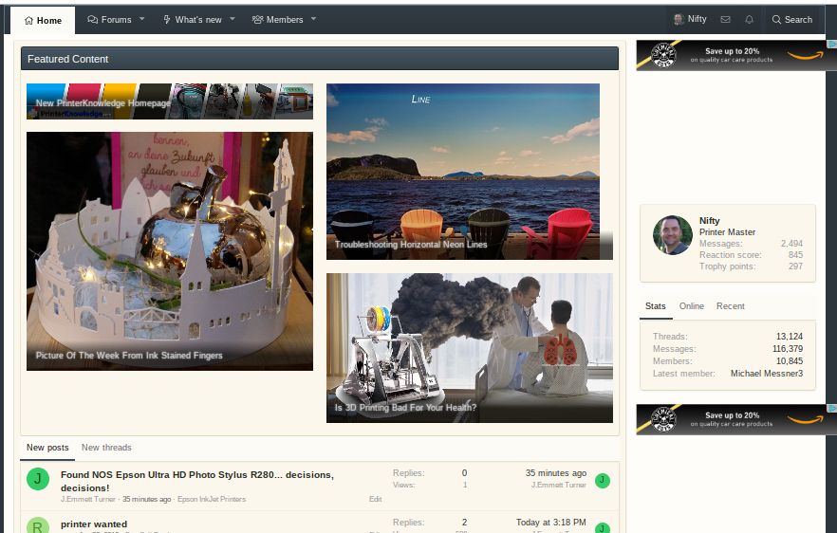The image size is (837, 533).
Task: Switch to the Online stats tab
Action: (x=691, y=306)
